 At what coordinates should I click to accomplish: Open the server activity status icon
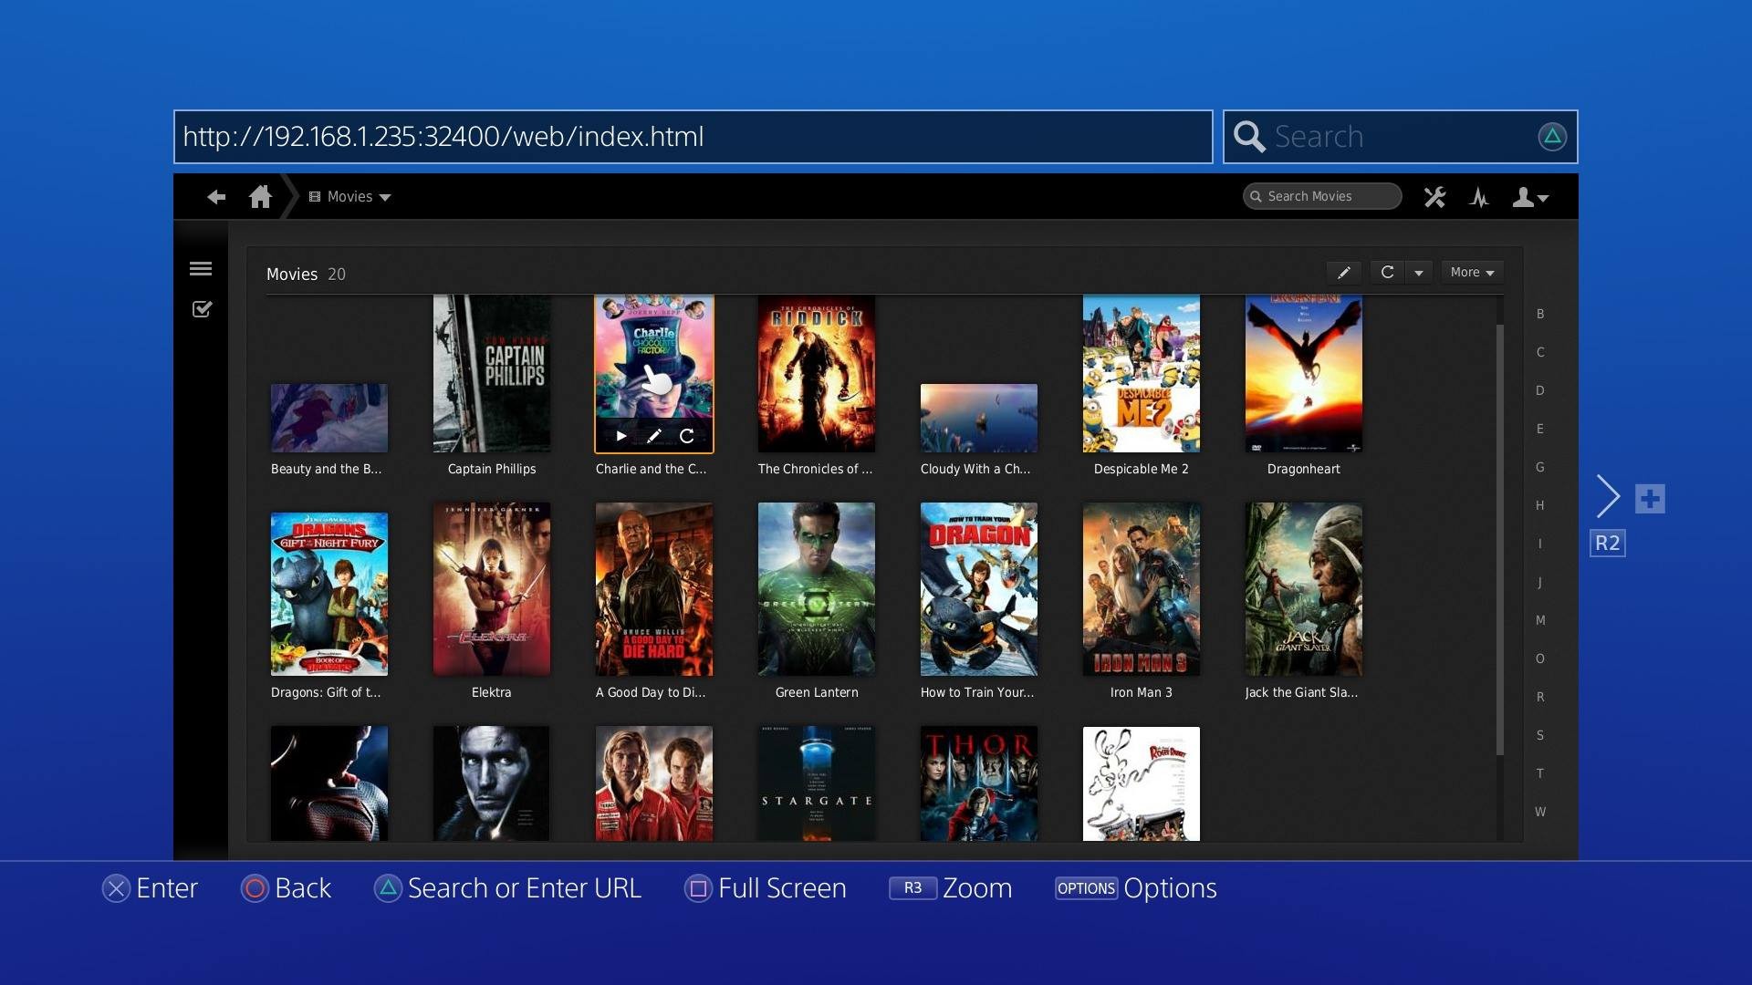[x=1480, y=196]
